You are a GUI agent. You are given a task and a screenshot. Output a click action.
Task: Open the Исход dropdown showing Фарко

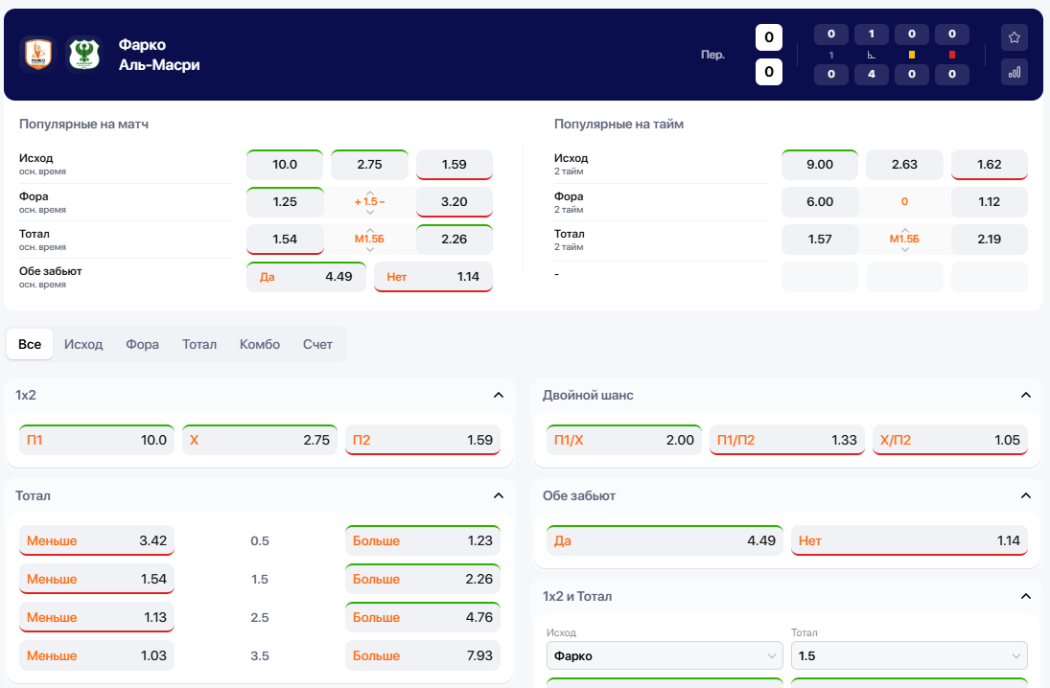click(664, 656)
